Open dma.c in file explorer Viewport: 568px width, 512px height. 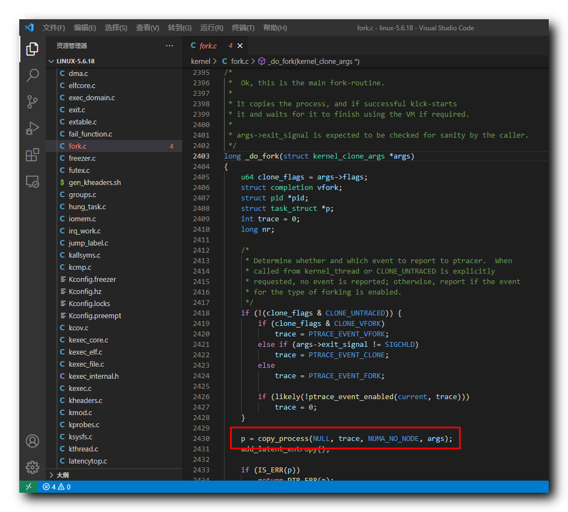pos(114,74)
